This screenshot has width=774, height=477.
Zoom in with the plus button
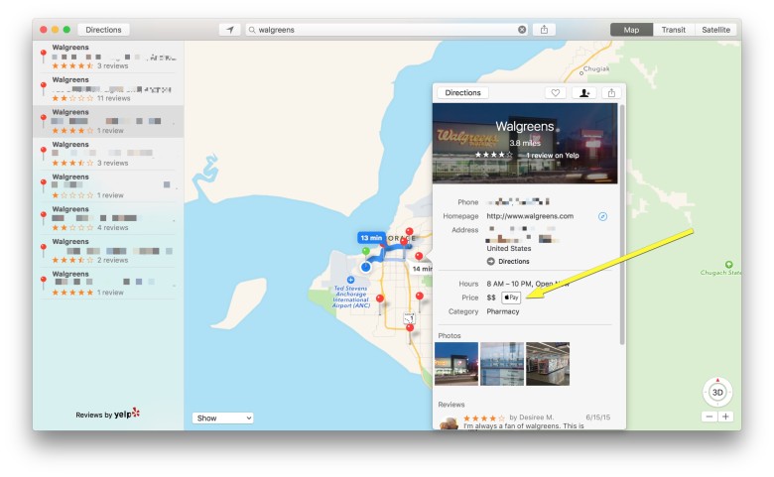pos(725,417)
